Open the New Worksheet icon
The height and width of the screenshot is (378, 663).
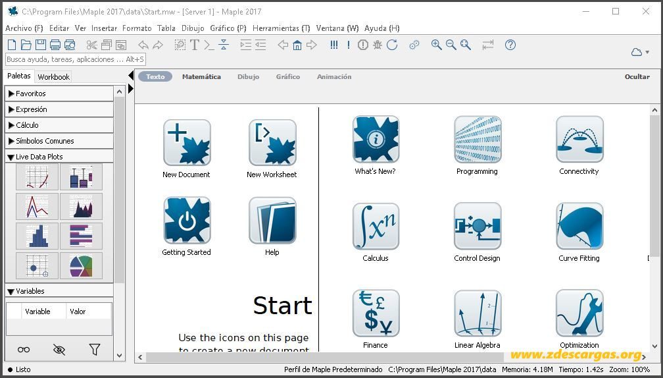coord(272,142)
